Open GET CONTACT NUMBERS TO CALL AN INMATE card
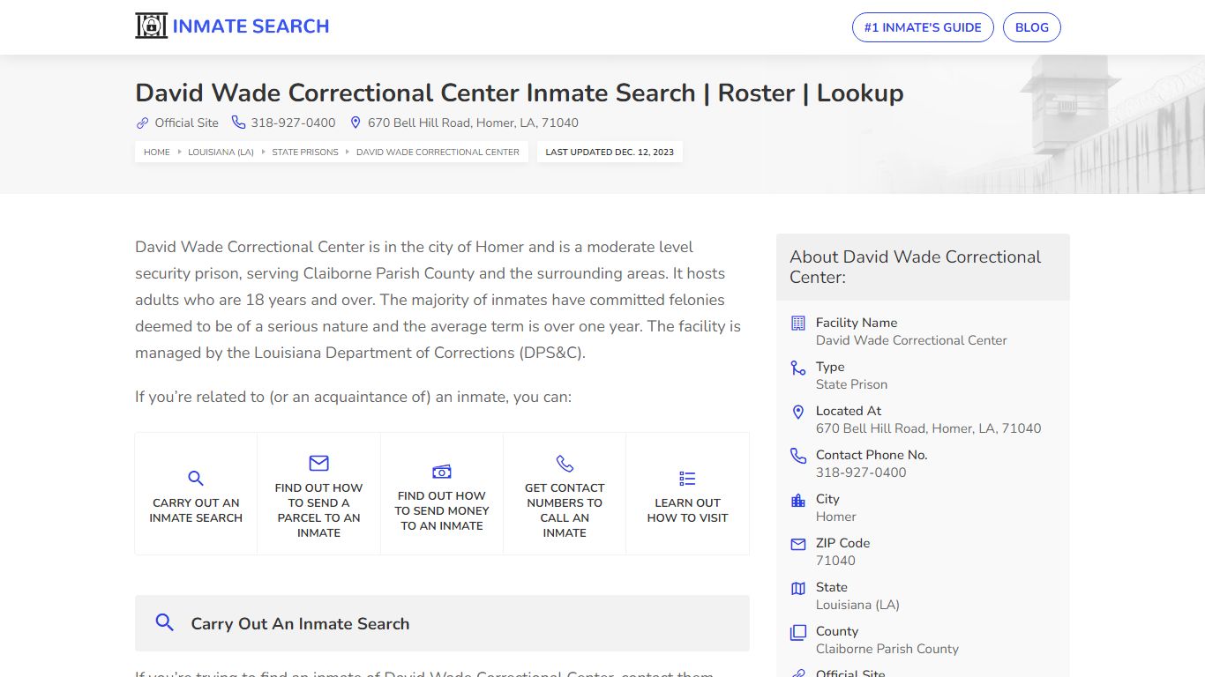This screenshot has height=677, width=1205. tap(565, 494)
